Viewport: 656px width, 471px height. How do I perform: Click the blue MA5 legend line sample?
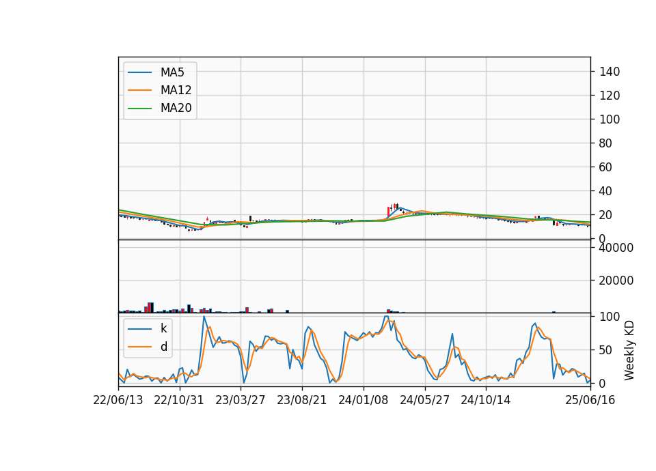point(139,72)
